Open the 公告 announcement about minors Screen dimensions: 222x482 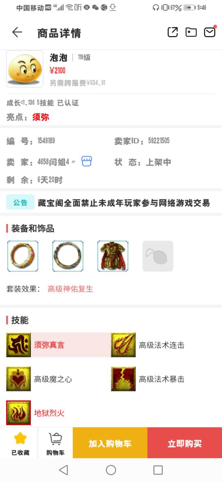point(111,202)
